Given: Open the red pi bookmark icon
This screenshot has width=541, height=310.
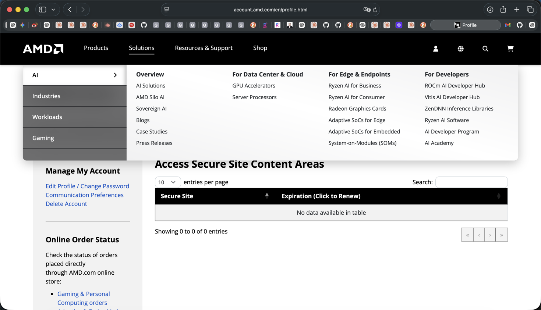Looking at the screenshot, I should 132,25.
